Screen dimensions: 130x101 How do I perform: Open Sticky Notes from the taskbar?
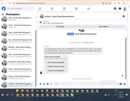[17, 91]
